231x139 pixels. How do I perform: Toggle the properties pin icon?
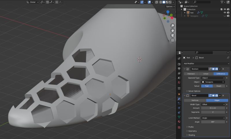pos(228,58)
